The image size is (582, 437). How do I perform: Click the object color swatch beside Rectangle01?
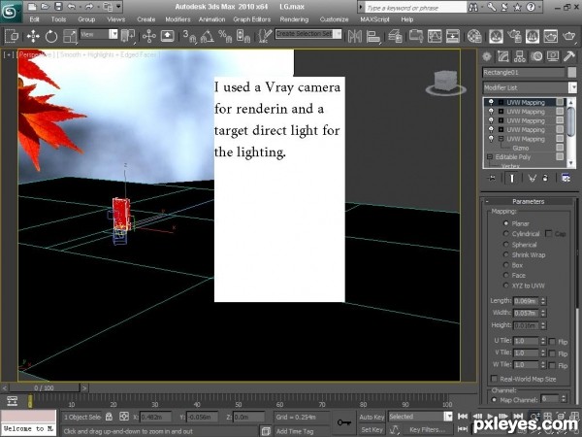(572, 72)
